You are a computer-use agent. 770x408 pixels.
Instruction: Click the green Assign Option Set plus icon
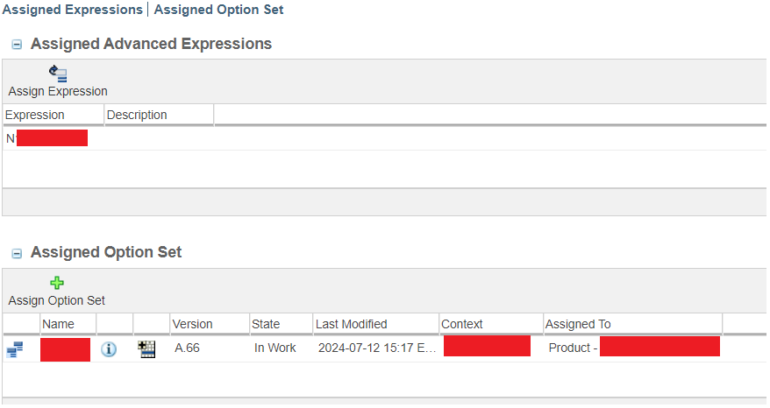coord(57,283)
